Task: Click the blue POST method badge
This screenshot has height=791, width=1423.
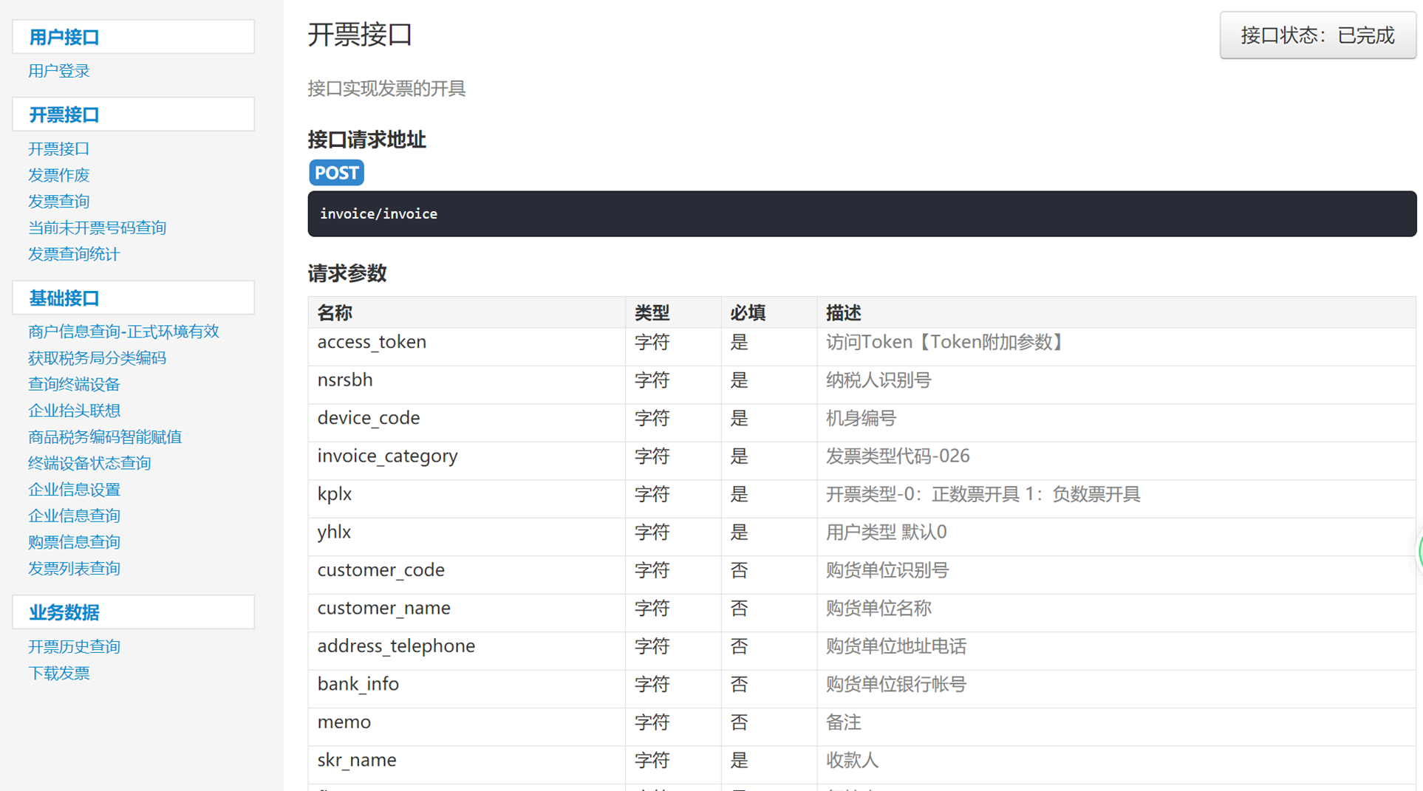Action: (336, 173)
